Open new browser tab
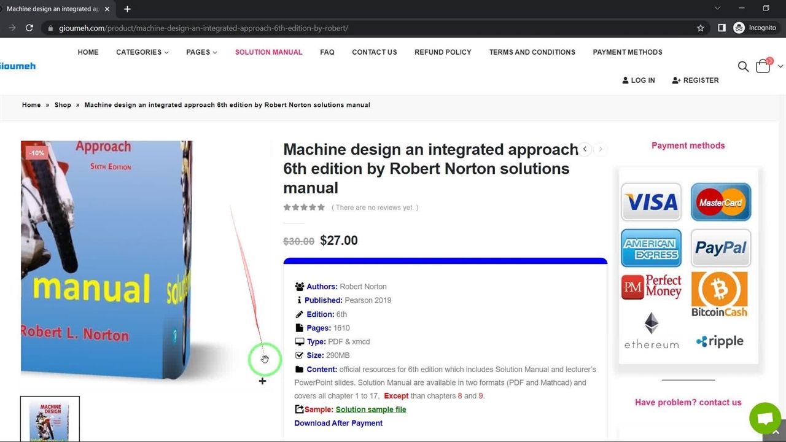The width and height of the screenshot is (786, 442). pyautogui.click(x=127, y=9)
